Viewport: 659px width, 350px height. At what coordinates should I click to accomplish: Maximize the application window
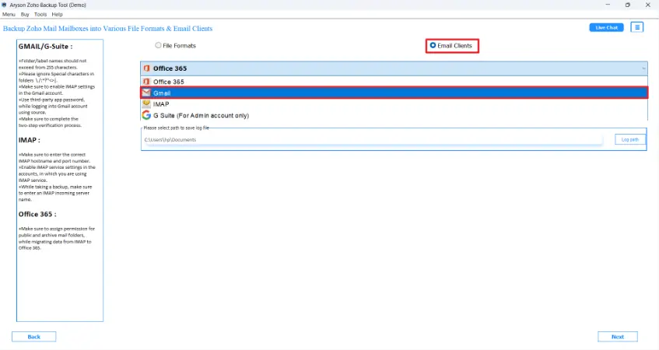point(627,5)
